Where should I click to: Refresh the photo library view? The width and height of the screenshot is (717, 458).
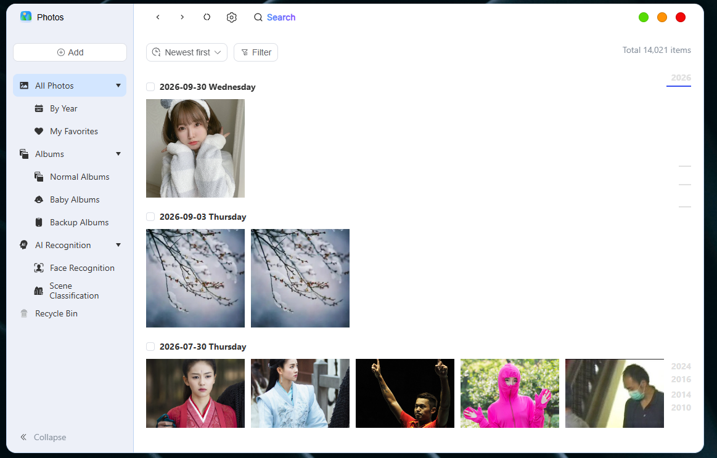point(207,17)
